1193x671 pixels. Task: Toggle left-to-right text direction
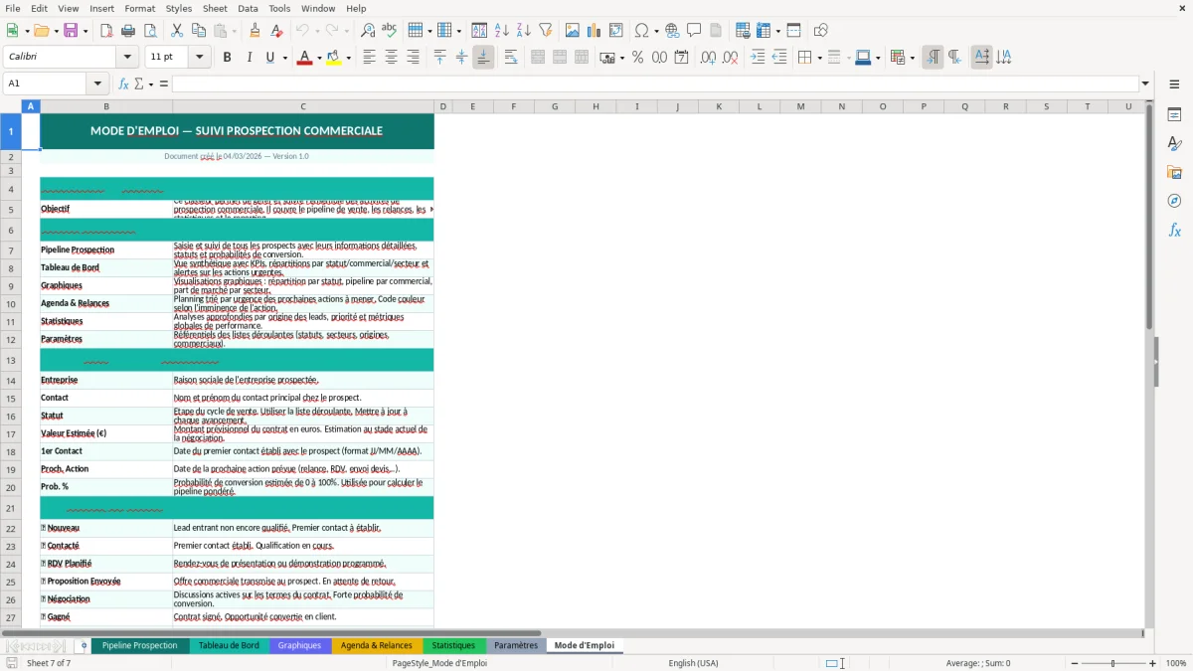pyautogui.click(x=933, y=58)
